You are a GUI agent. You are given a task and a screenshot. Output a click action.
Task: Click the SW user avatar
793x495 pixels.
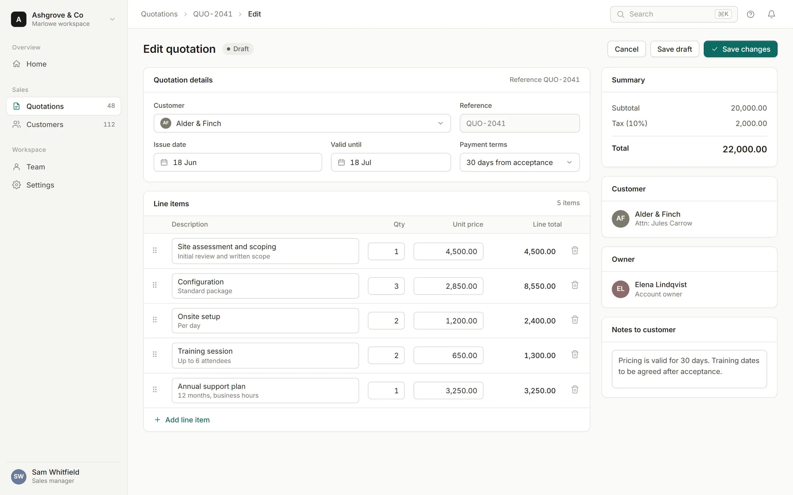19,477
